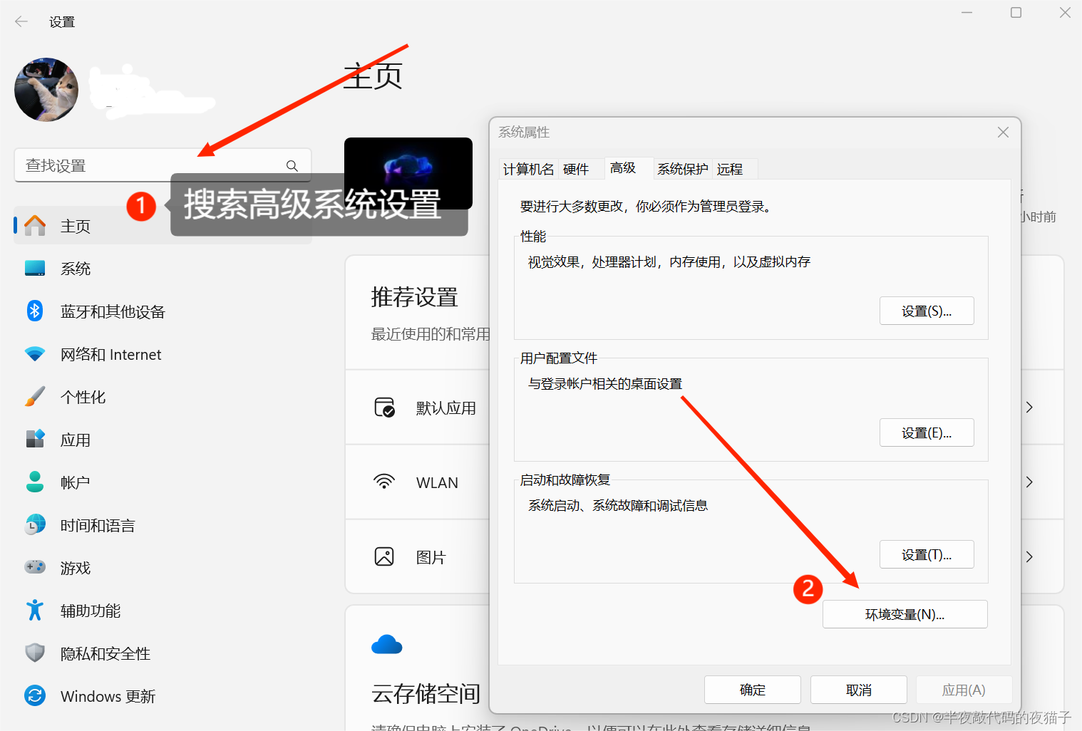1082x731 pixels.
Task: Click the WLAN wifi icon
Action: click(x=384, y=482)
